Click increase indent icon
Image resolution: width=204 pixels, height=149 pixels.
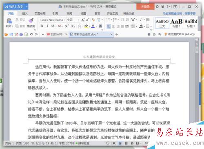pyautogui.click(x=127, y=20)
